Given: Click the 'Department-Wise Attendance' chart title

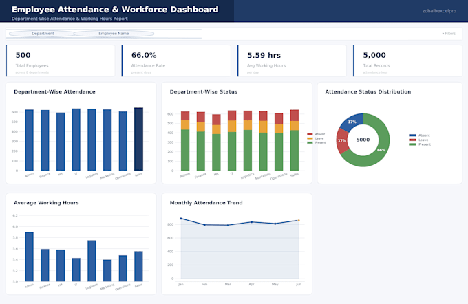Looking at the screenshot, I should point(54,92).
